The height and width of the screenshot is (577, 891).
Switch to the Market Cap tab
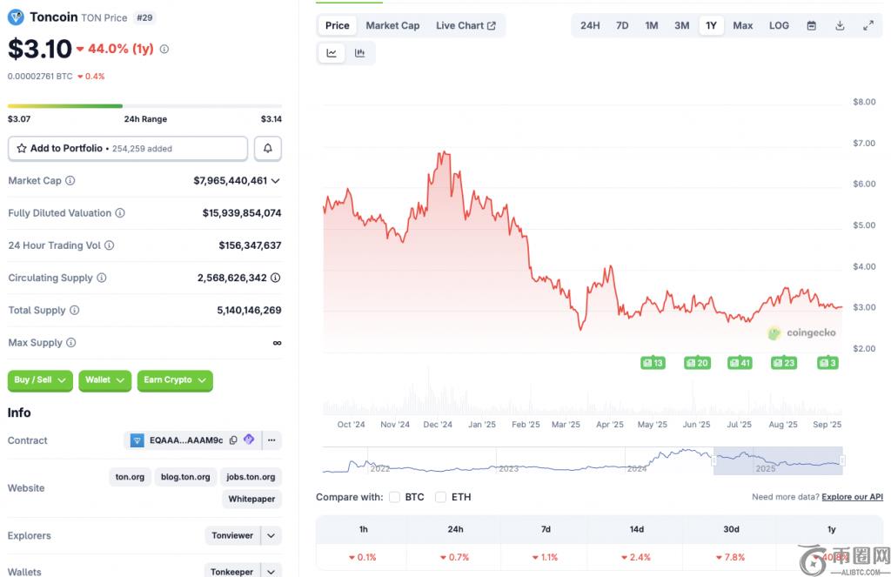point(392,25)
